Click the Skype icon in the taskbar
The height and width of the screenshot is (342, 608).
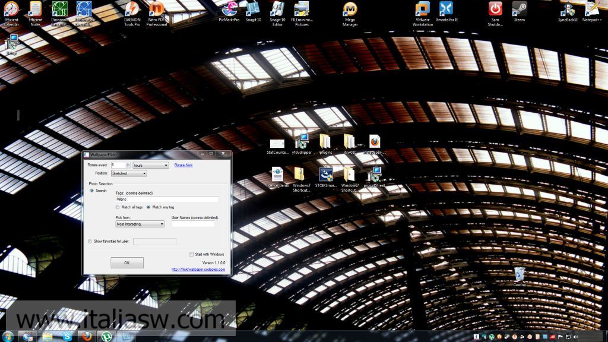[67, 336]
